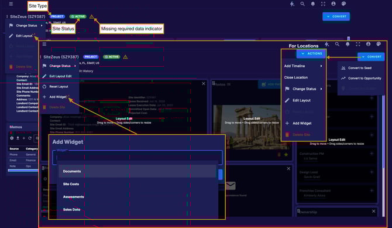
Task: Close the site details widget with its X
Action: click(x=204, y=83)
